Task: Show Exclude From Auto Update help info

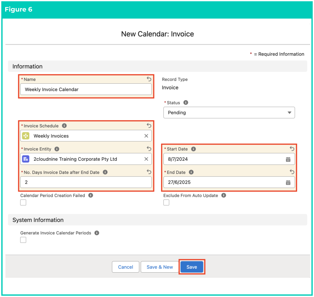Action: (x=224, y=195)
